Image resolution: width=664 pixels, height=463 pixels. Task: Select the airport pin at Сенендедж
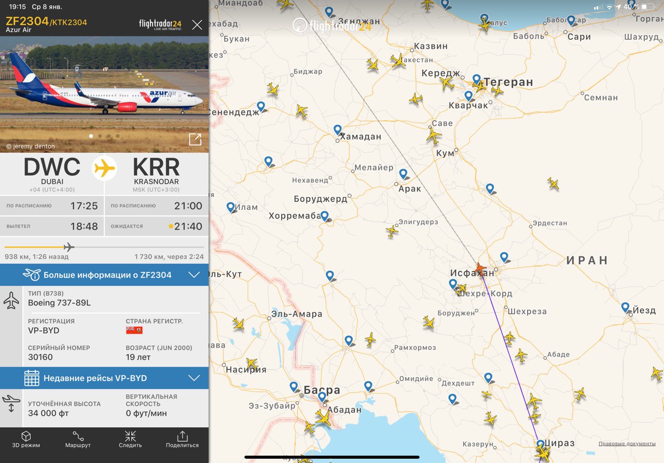(x=261, y=107)
